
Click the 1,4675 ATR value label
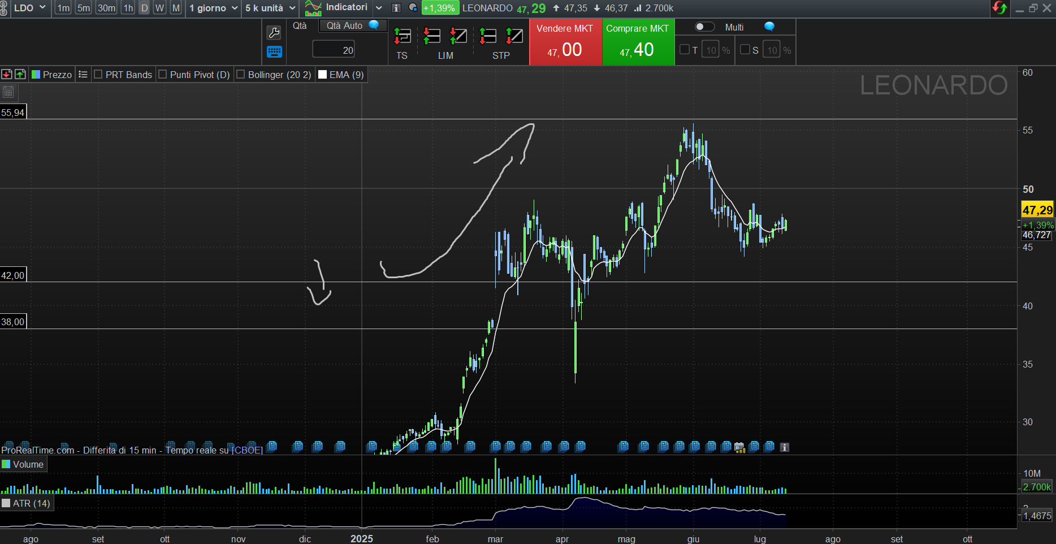point(1037,516)
